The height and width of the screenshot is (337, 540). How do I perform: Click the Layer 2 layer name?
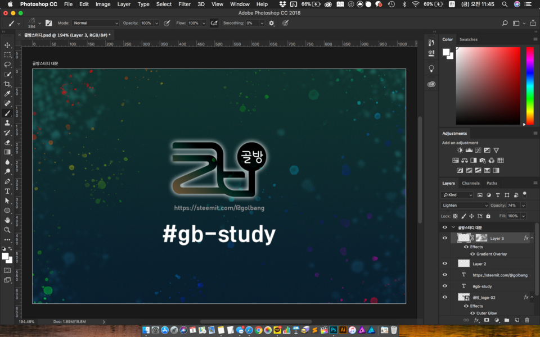(x=479, y=264)
